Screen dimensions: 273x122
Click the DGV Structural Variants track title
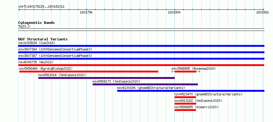click(x=43, y=39)
